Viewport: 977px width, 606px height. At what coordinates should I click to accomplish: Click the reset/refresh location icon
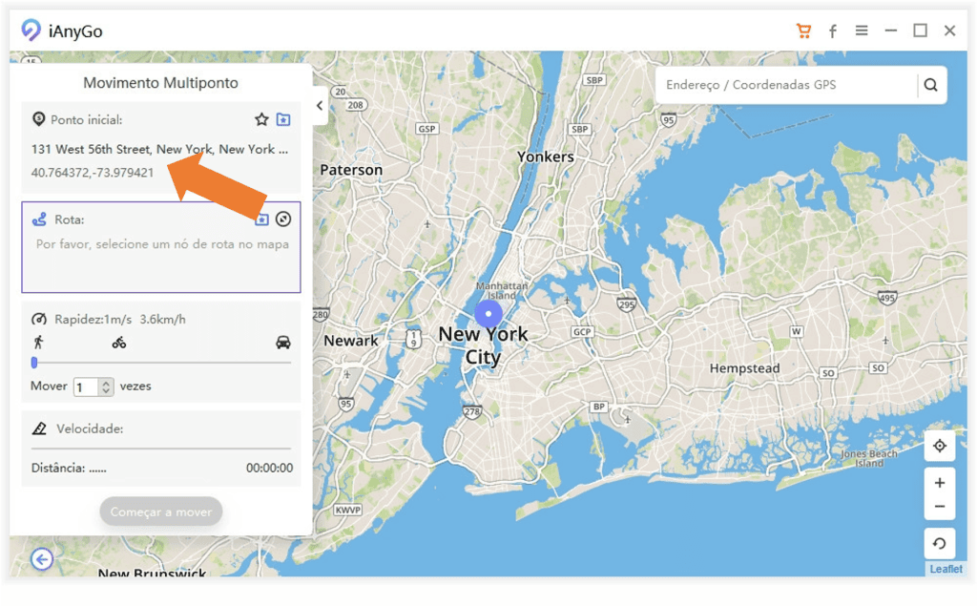[940, 544]
